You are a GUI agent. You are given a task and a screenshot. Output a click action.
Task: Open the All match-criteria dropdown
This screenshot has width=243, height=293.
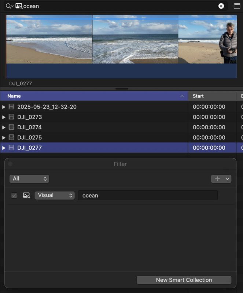tap(29, 179)
